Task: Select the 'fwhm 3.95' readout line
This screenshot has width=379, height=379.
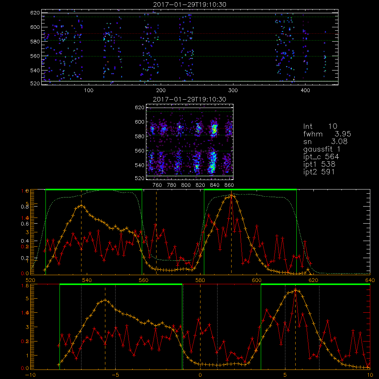Action: point(327,134)
